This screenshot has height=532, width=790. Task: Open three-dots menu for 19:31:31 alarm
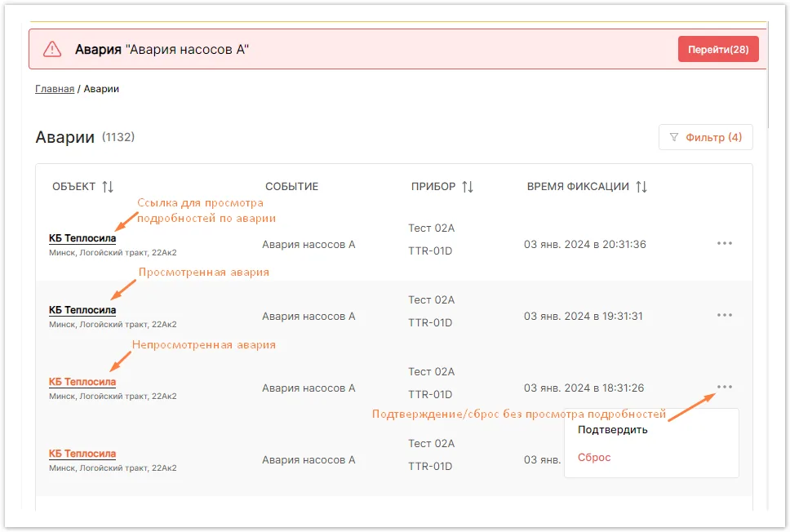pos(725,316)
